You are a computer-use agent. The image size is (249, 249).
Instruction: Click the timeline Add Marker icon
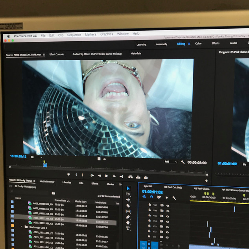pos(166,197)
